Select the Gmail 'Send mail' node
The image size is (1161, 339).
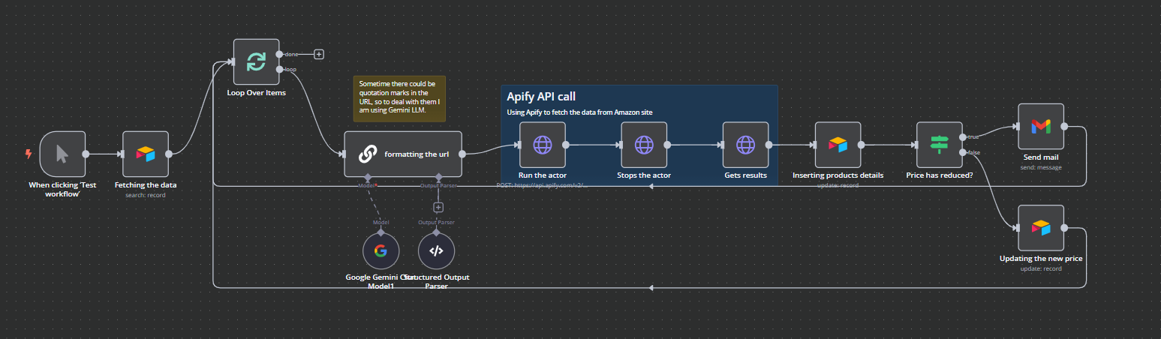tap(1041, 126)
